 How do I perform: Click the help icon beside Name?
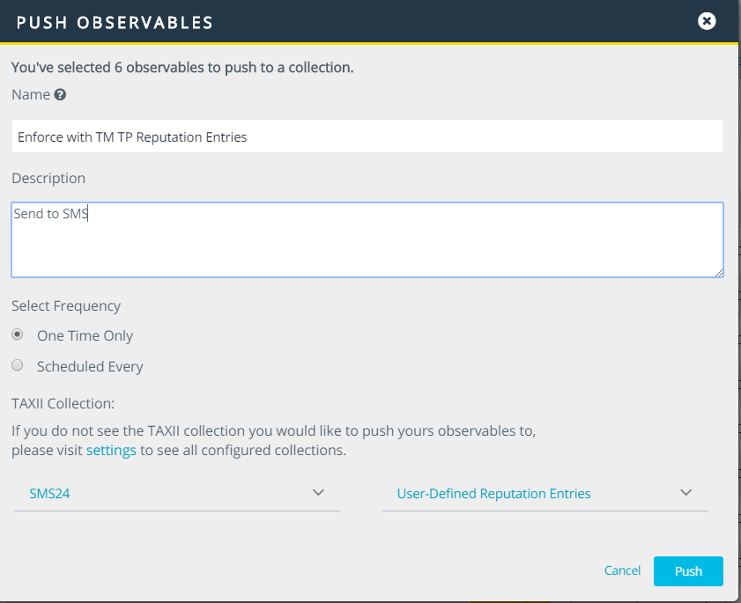click(x=60, y=95)
